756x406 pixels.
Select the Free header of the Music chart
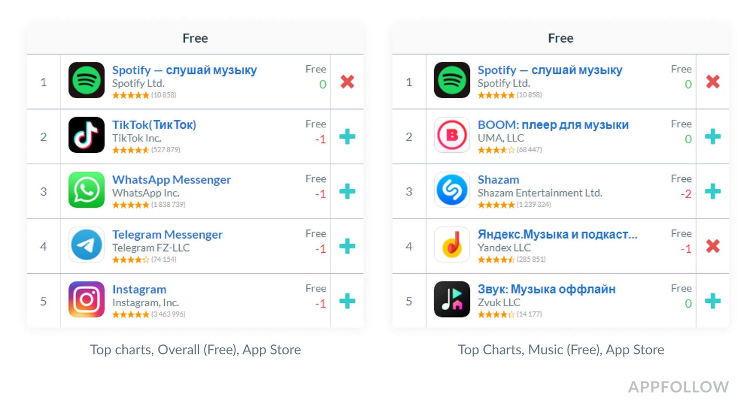[561, 38]
